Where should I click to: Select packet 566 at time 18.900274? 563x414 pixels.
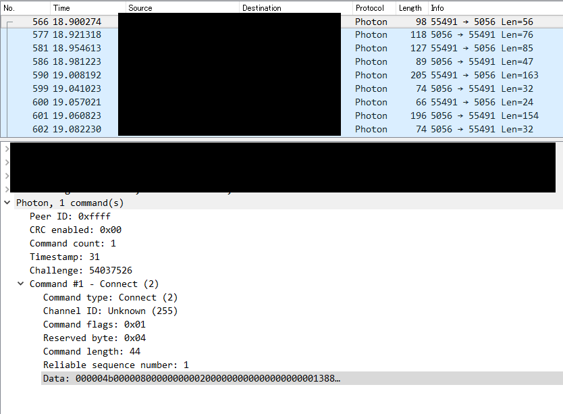(x=281, y=22)
